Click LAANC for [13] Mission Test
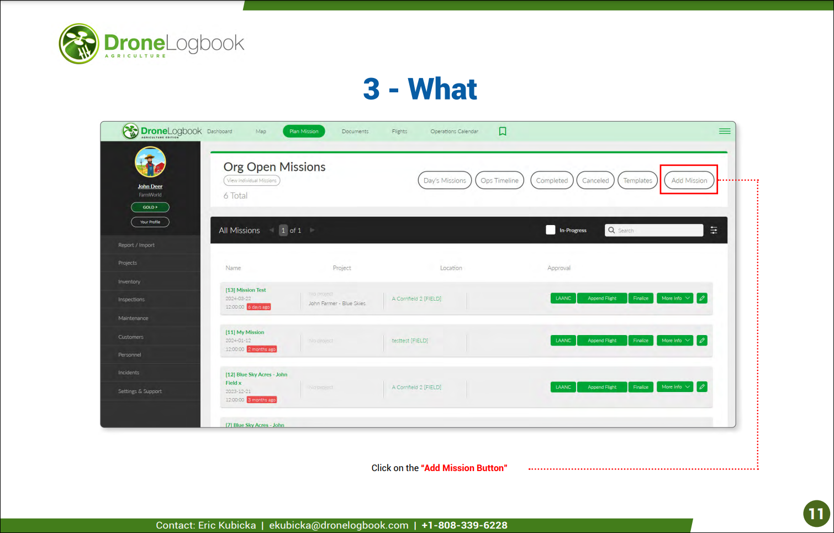This screenshot has width=834, height=533. 563,298
